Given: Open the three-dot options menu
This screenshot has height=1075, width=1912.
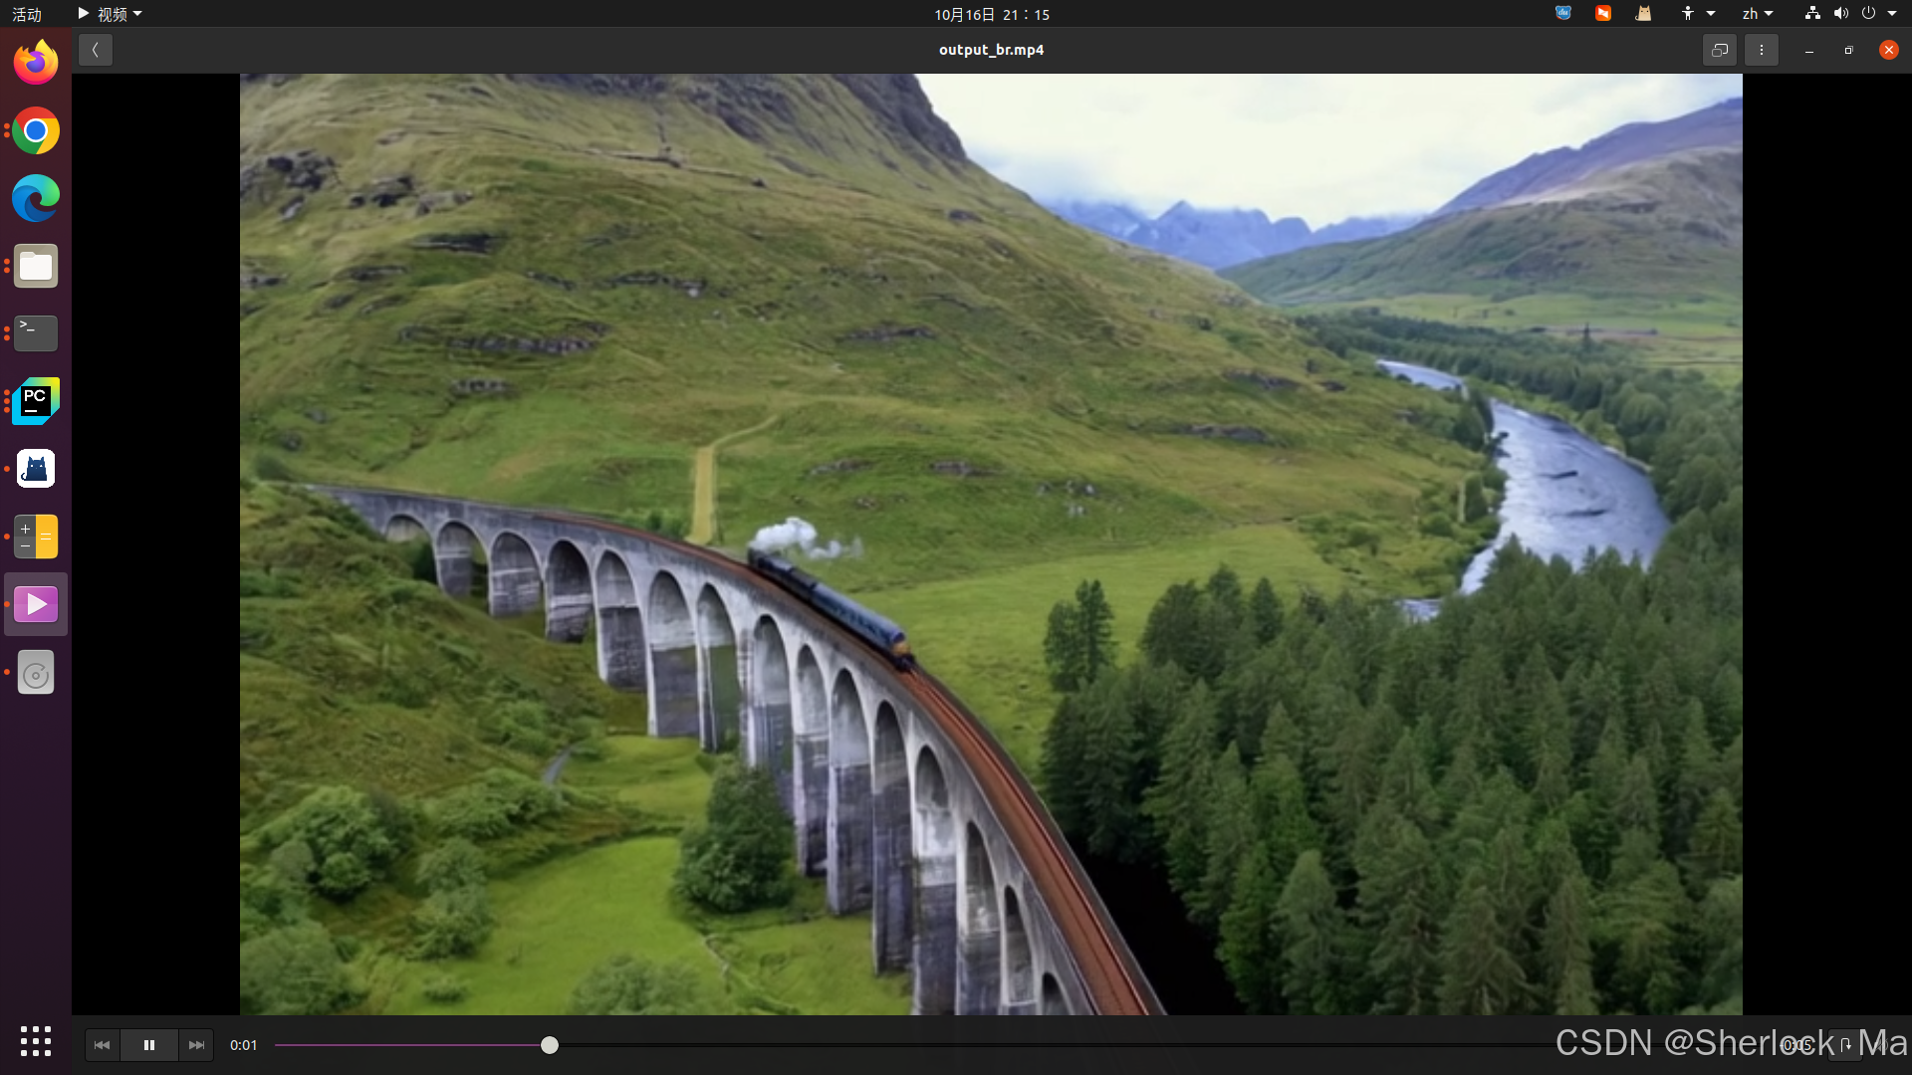Looking at the screenshot, I should click(1761, 50).
